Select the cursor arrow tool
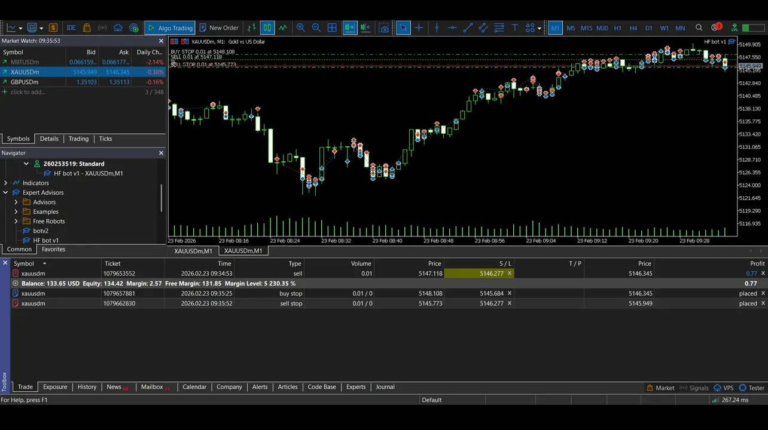The height and width of the screenshot is (430, 768). [403, 27]
